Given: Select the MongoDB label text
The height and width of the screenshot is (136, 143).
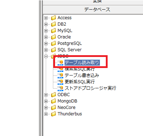Looking at the screenshot, I should 68,101.
